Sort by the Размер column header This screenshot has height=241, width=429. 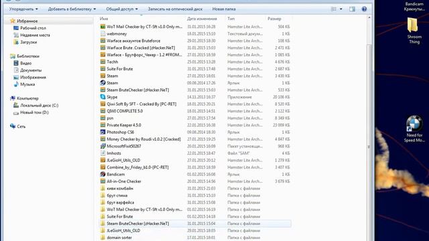[274, 19]
